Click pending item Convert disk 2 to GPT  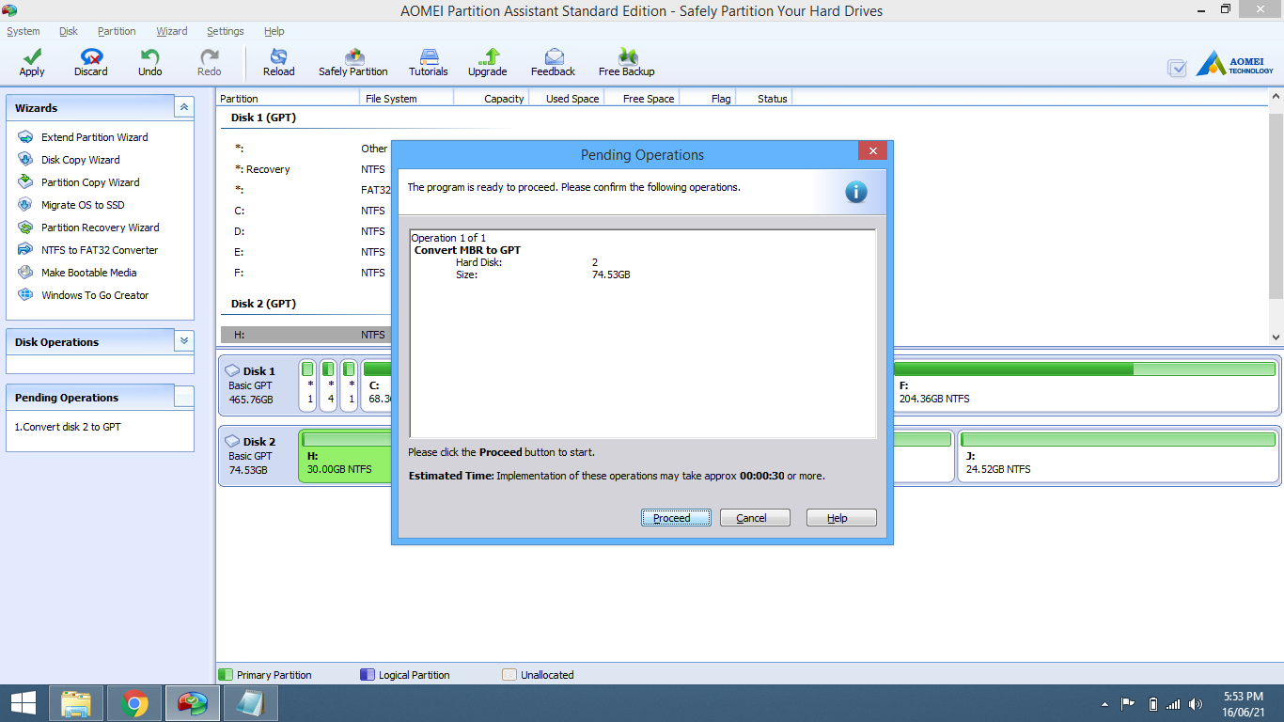[68, 427]
